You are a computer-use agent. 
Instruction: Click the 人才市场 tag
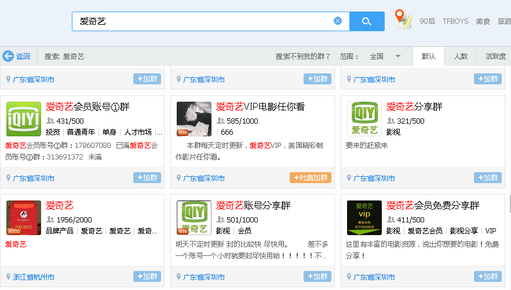[138, 132]
